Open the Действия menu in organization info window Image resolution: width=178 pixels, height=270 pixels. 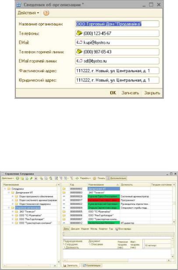pyautogui.click(x=28, y=13)
